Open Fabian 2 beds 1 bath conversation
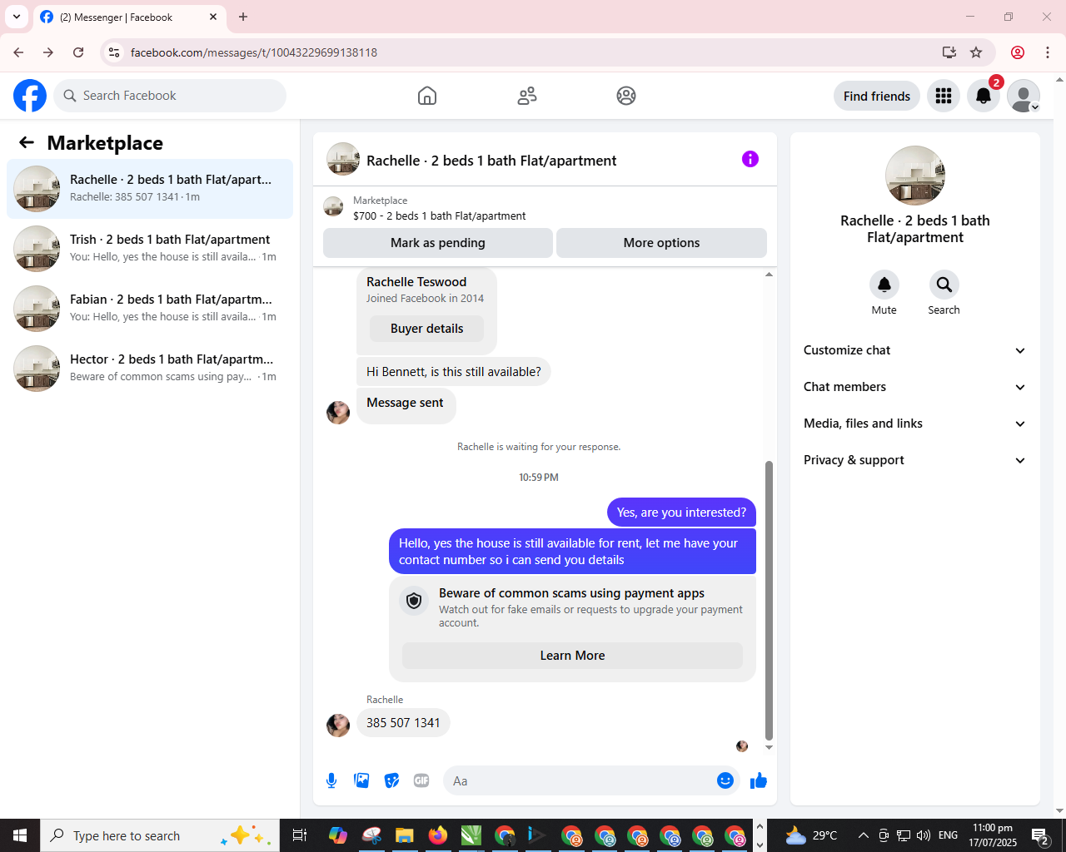This screenshot has width=1066, height=852. 150,309
